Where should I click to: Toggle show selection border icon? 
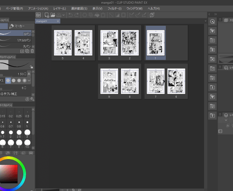(x=123, y=15)
